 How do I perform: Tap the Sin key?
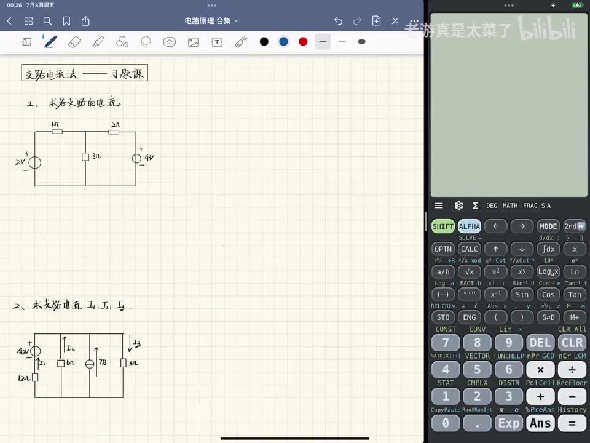tap(522, 295)
